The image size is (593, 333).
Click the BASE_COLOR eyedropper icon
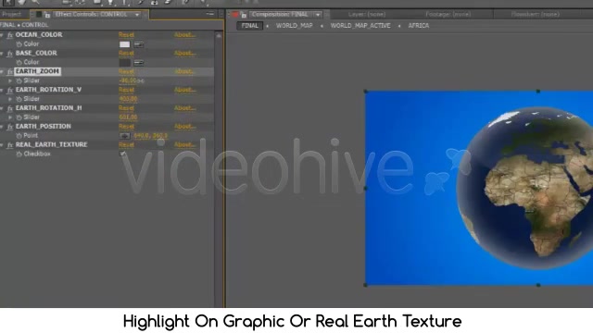[139, 63]
